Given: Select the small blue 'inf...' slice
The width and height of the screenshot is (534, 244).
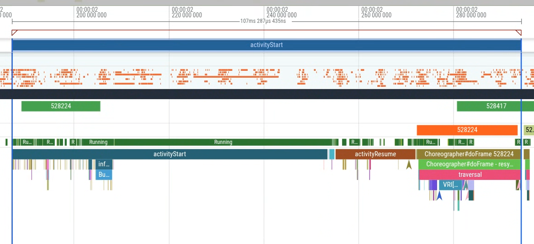Looking at the screenshot, I should [x=104, y=164].
